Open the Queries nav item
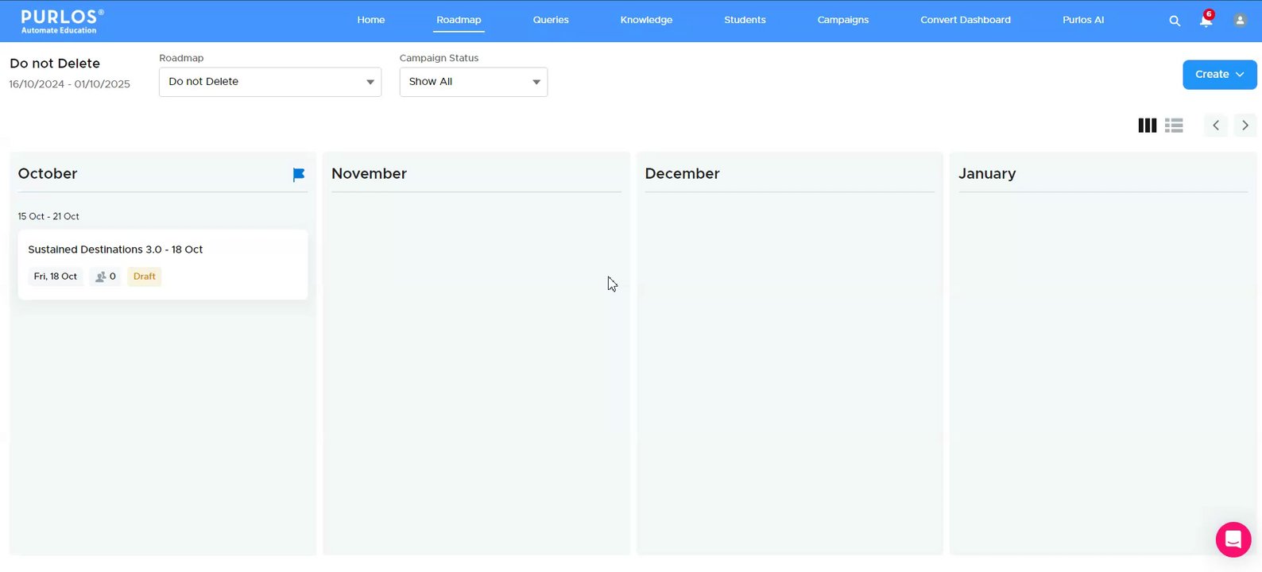This screenshot has height=572, width=1262. [551, 20]
